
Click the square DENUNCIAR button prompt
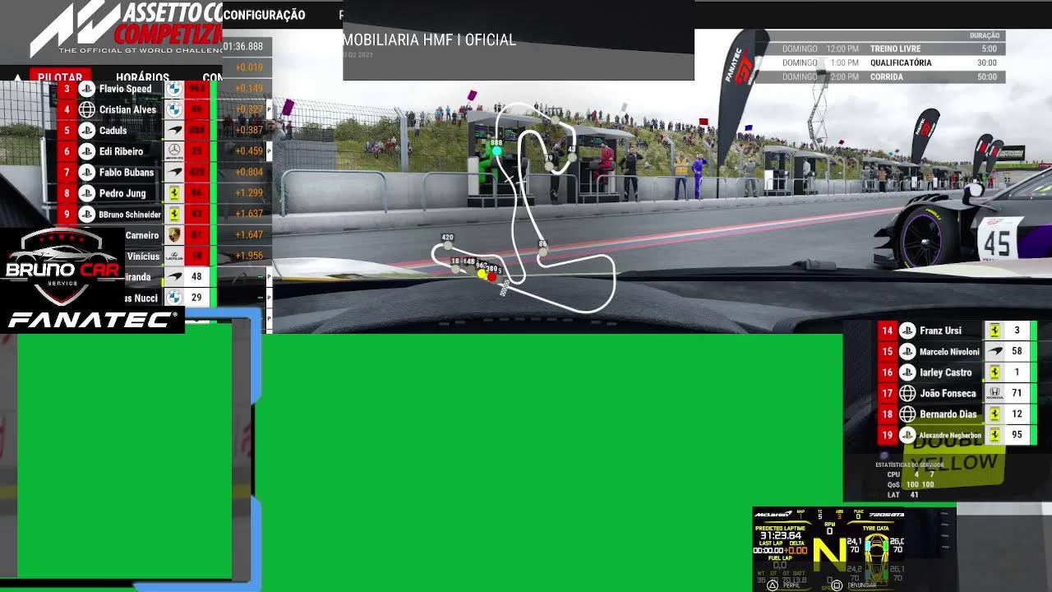pos(855,585)
